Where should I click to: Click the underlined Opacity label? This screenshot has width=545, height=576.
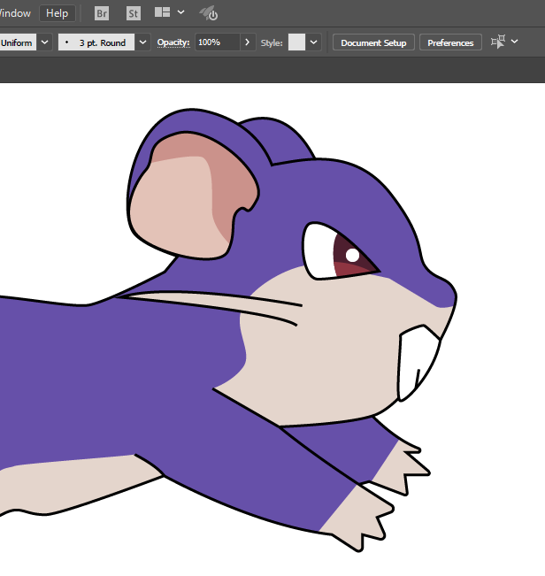click(x=173, y=42)
